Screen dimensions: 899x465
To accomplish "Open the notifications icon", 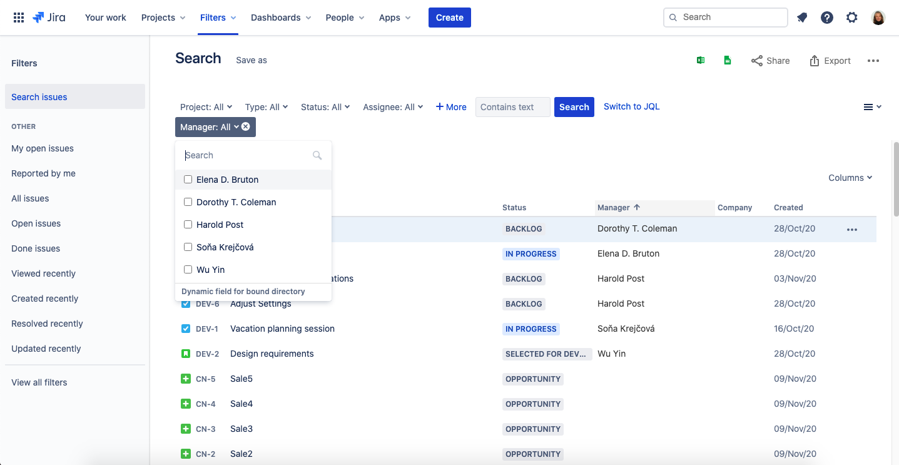I will [x=802, y=18].
